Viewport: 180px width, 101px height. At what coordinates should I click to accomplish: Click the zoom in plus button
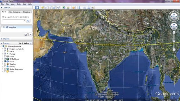tap(174, 33)
